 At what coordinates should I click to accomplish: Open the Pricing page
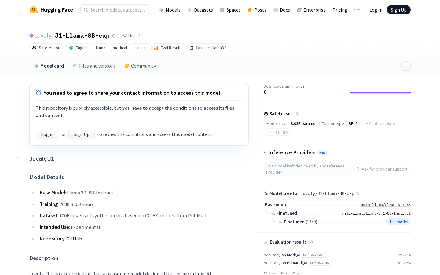[x=340, y=10]
